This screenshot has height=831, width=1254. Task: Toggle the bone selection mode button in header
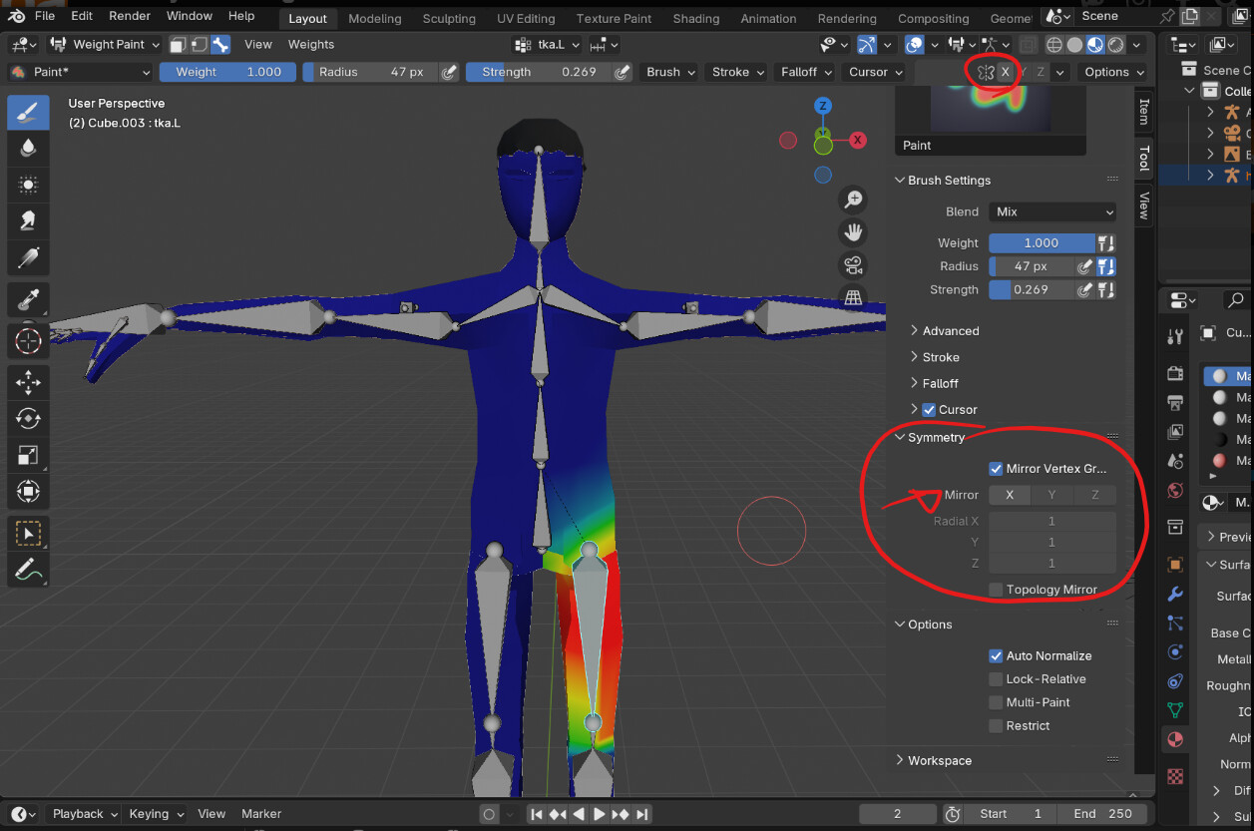point(220,44)
